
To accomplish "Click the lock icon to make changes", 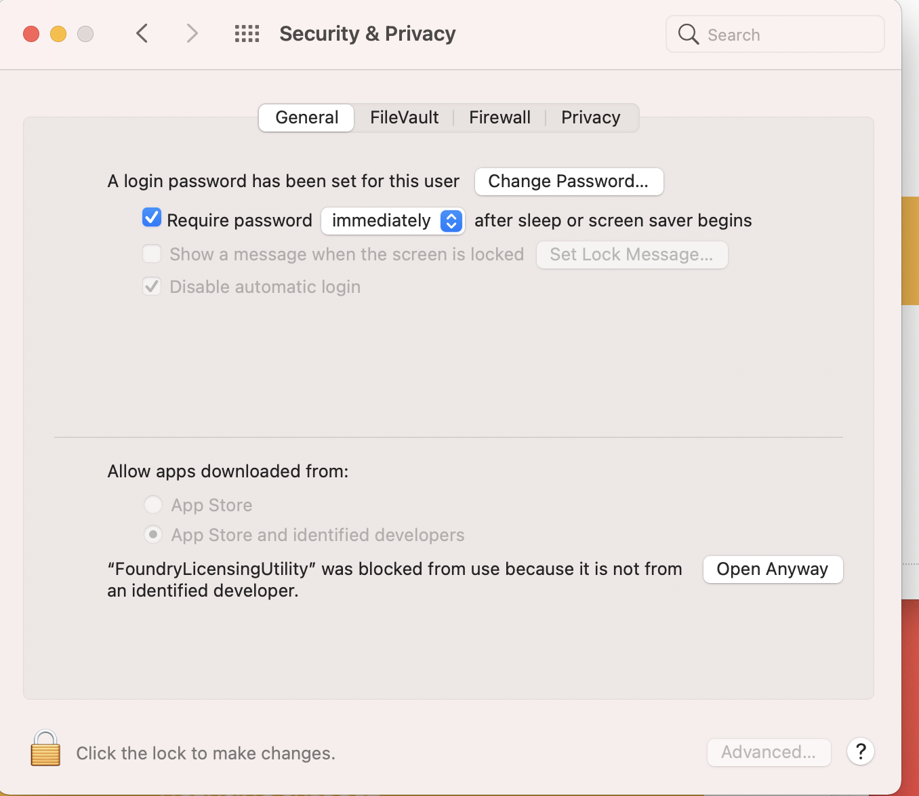I will (45, 749).
